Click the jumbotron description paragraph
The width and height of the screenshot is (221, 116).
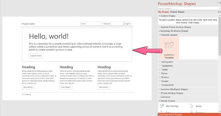(x=76, y=47)
